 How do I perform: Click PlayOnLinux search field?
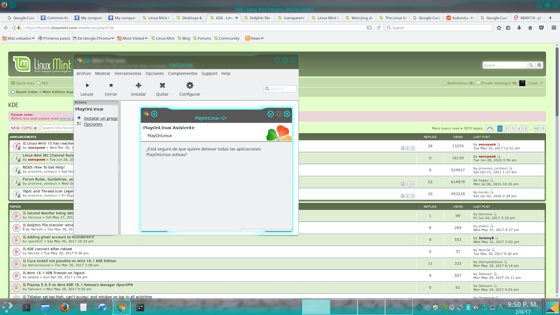point(280,89)
